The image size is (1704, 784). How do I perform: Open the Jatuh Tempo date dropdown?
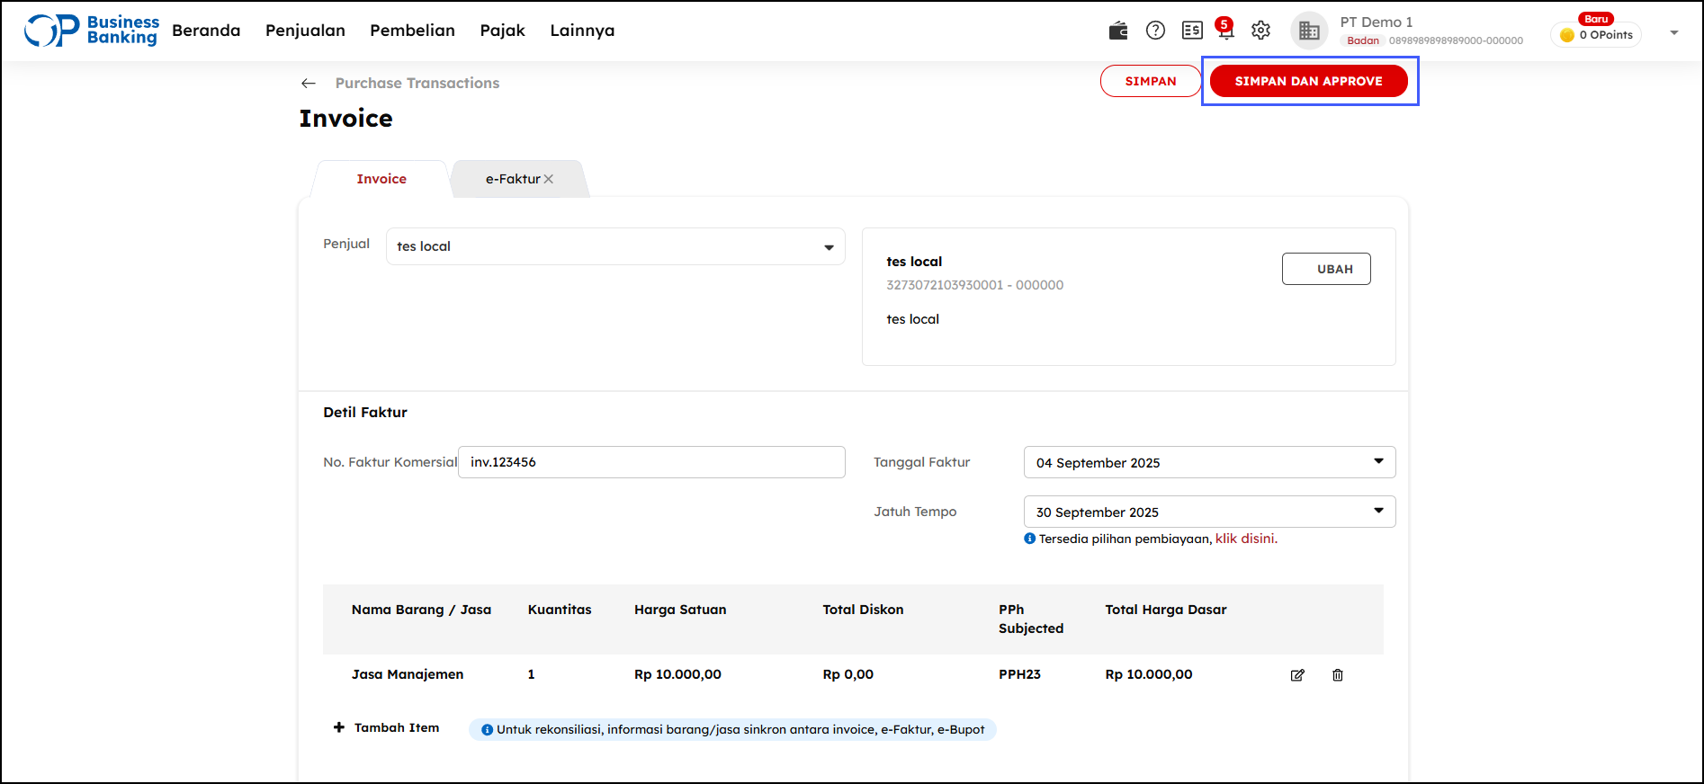tap(1378, 512)
